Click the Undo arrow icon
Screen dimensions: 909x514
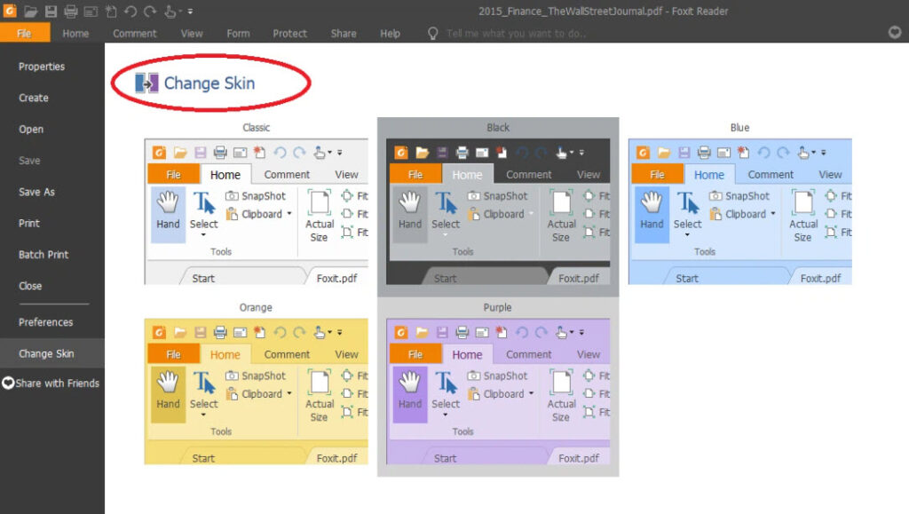pyautogui.click(x=130, y=12)
